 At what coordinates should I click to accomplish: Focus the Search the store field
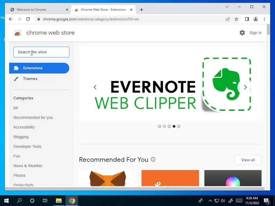(41, 52)
